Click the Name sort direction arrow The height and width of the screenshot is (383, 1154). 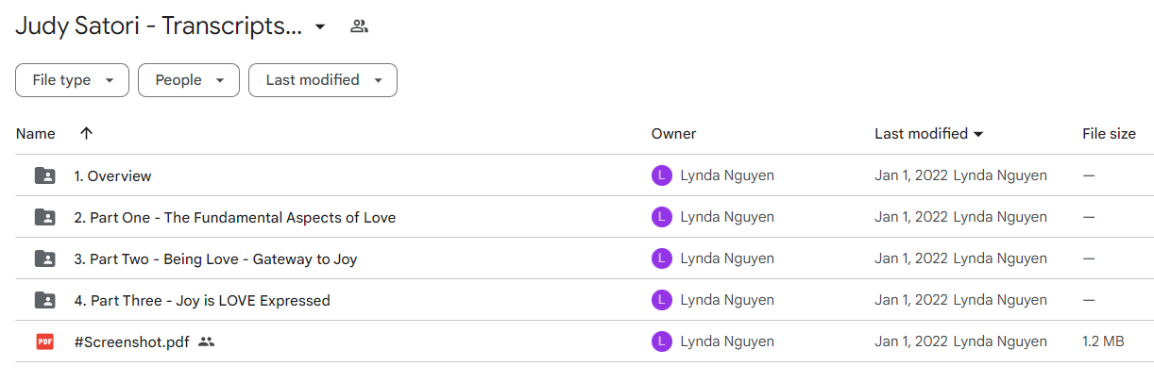tap(86, 134)
